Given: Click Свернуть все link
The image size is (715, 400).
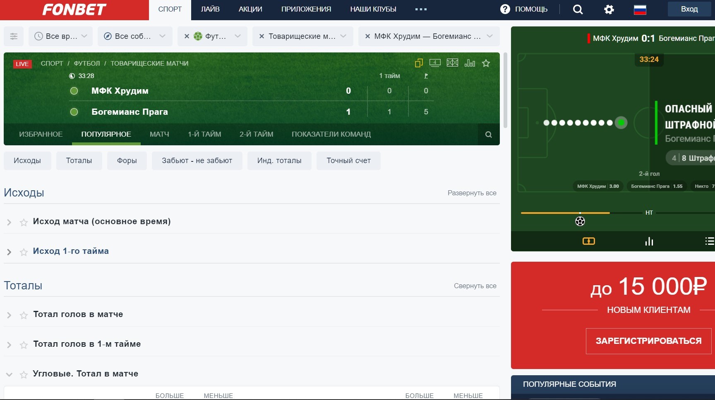Looking at the screenshot, I should tap(475, 286).
